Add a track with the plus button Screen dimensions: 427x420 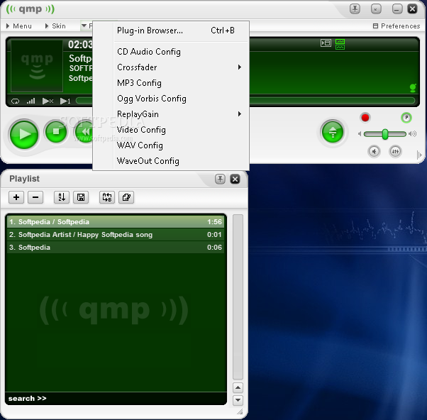(x=16, y=197)
